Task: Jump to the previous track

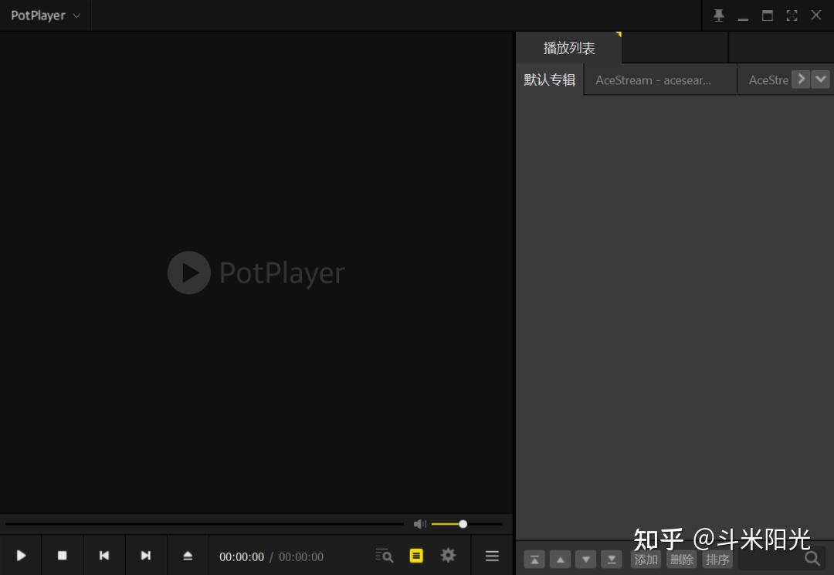Action: [104, 556]
